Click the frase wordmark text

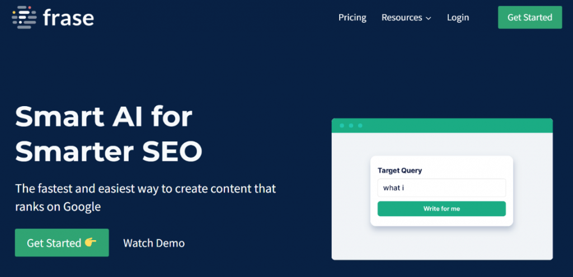click(68, 17)
